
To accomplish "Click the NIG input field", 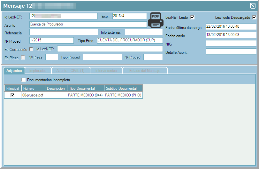I will [231, 43].
